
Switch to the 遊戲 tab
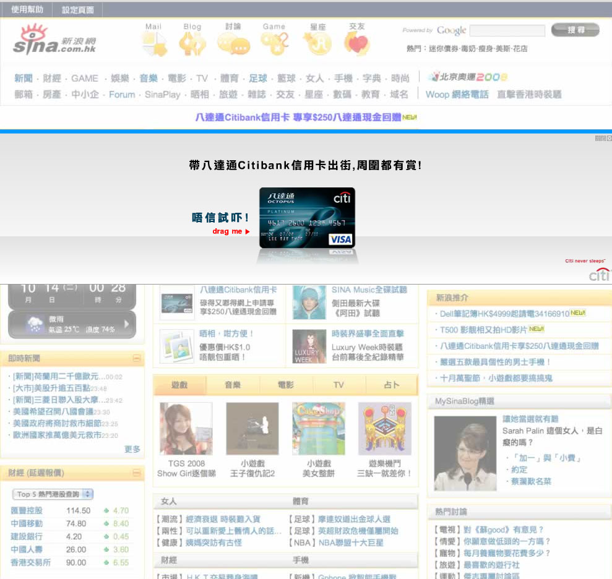pyautogui.click(x=179, y=385)
